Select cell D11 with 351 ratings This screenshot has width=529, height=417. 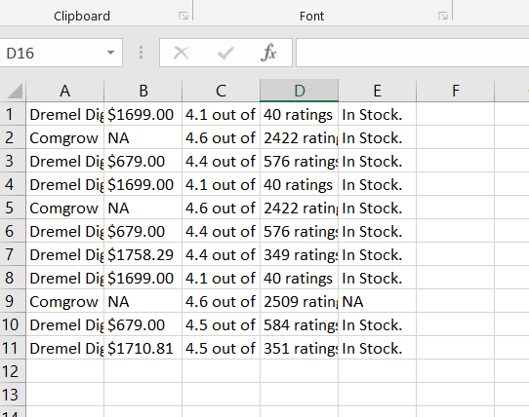(x=300, y=348)
